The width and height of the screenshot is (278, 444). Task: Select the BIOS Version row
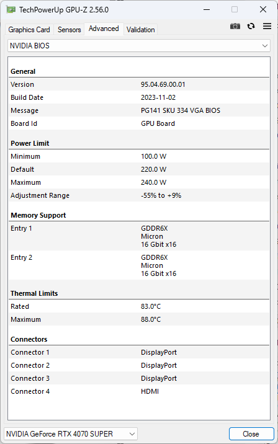pos(139,84)
